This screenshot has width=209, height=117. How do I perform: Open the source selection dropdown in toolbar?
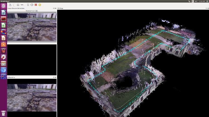[x=22, y=5]
